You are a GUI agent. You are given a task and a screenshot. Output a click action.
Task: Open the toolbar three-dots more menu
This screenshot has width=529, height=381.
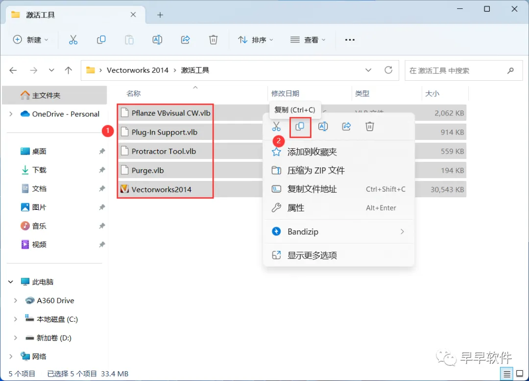pyautogui.click(x=350, y=40)
